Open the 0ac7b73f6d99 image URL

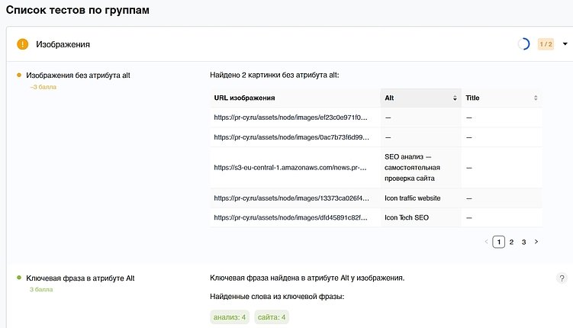[x=291, y=138]
